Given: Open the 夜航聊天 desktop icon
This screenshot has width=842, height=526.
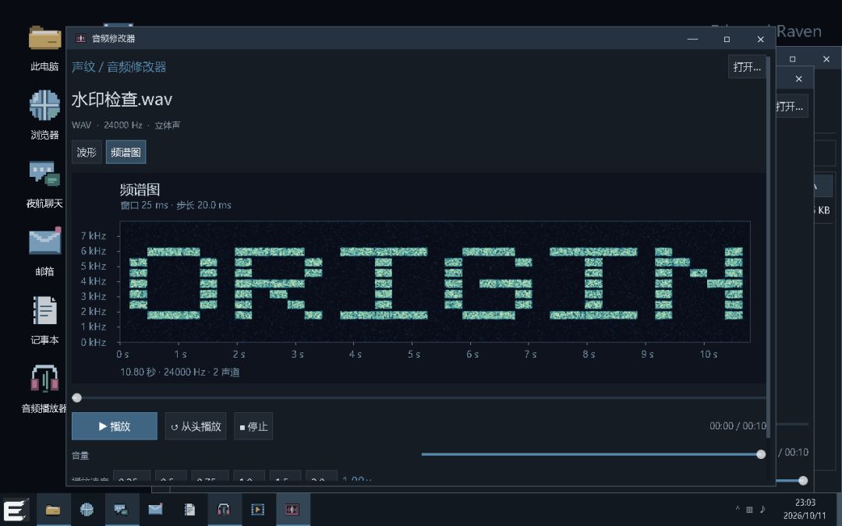Looking at the screenshot, I should [44, 184].
